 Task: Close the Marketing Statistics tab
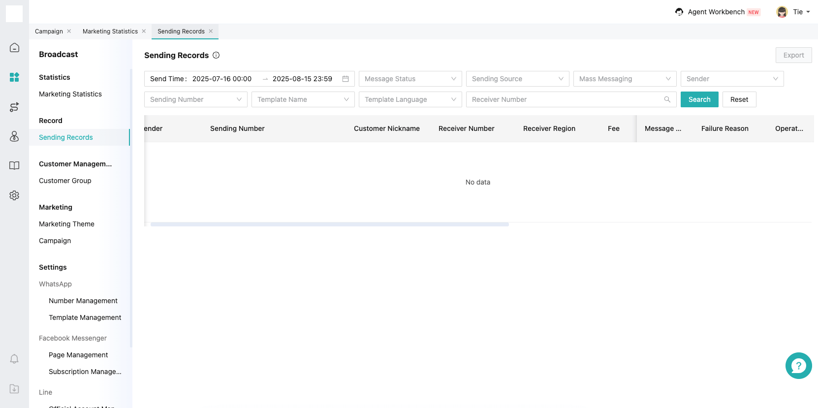[x=144, y=31]
